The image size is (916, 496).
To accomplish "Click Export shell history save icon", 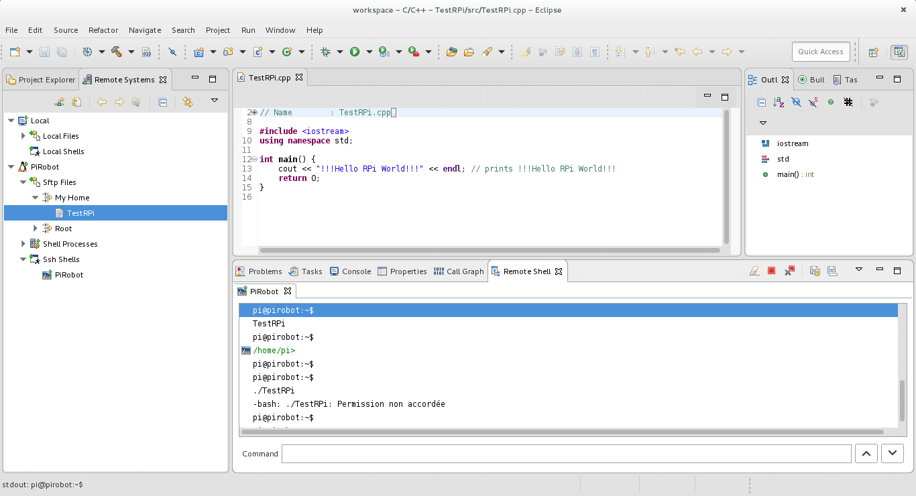I will pyautogui.click(x=832, y=271).
